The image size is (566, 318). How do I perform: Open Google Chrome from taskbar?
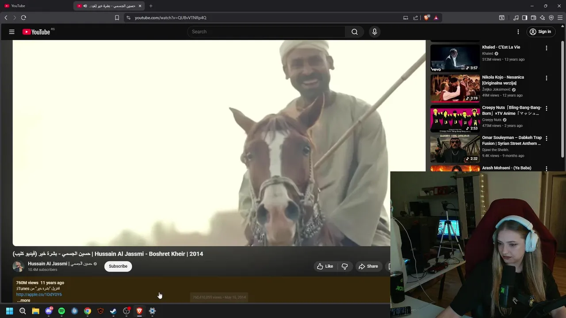88,311
